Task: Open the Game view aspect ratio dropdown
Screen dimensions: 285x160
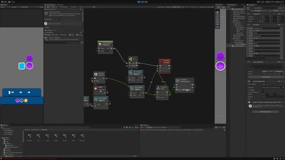Action: click(30, 7)
